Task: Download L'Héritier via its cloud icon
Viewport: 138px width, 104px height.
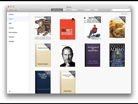Action: tap(99, 18)
